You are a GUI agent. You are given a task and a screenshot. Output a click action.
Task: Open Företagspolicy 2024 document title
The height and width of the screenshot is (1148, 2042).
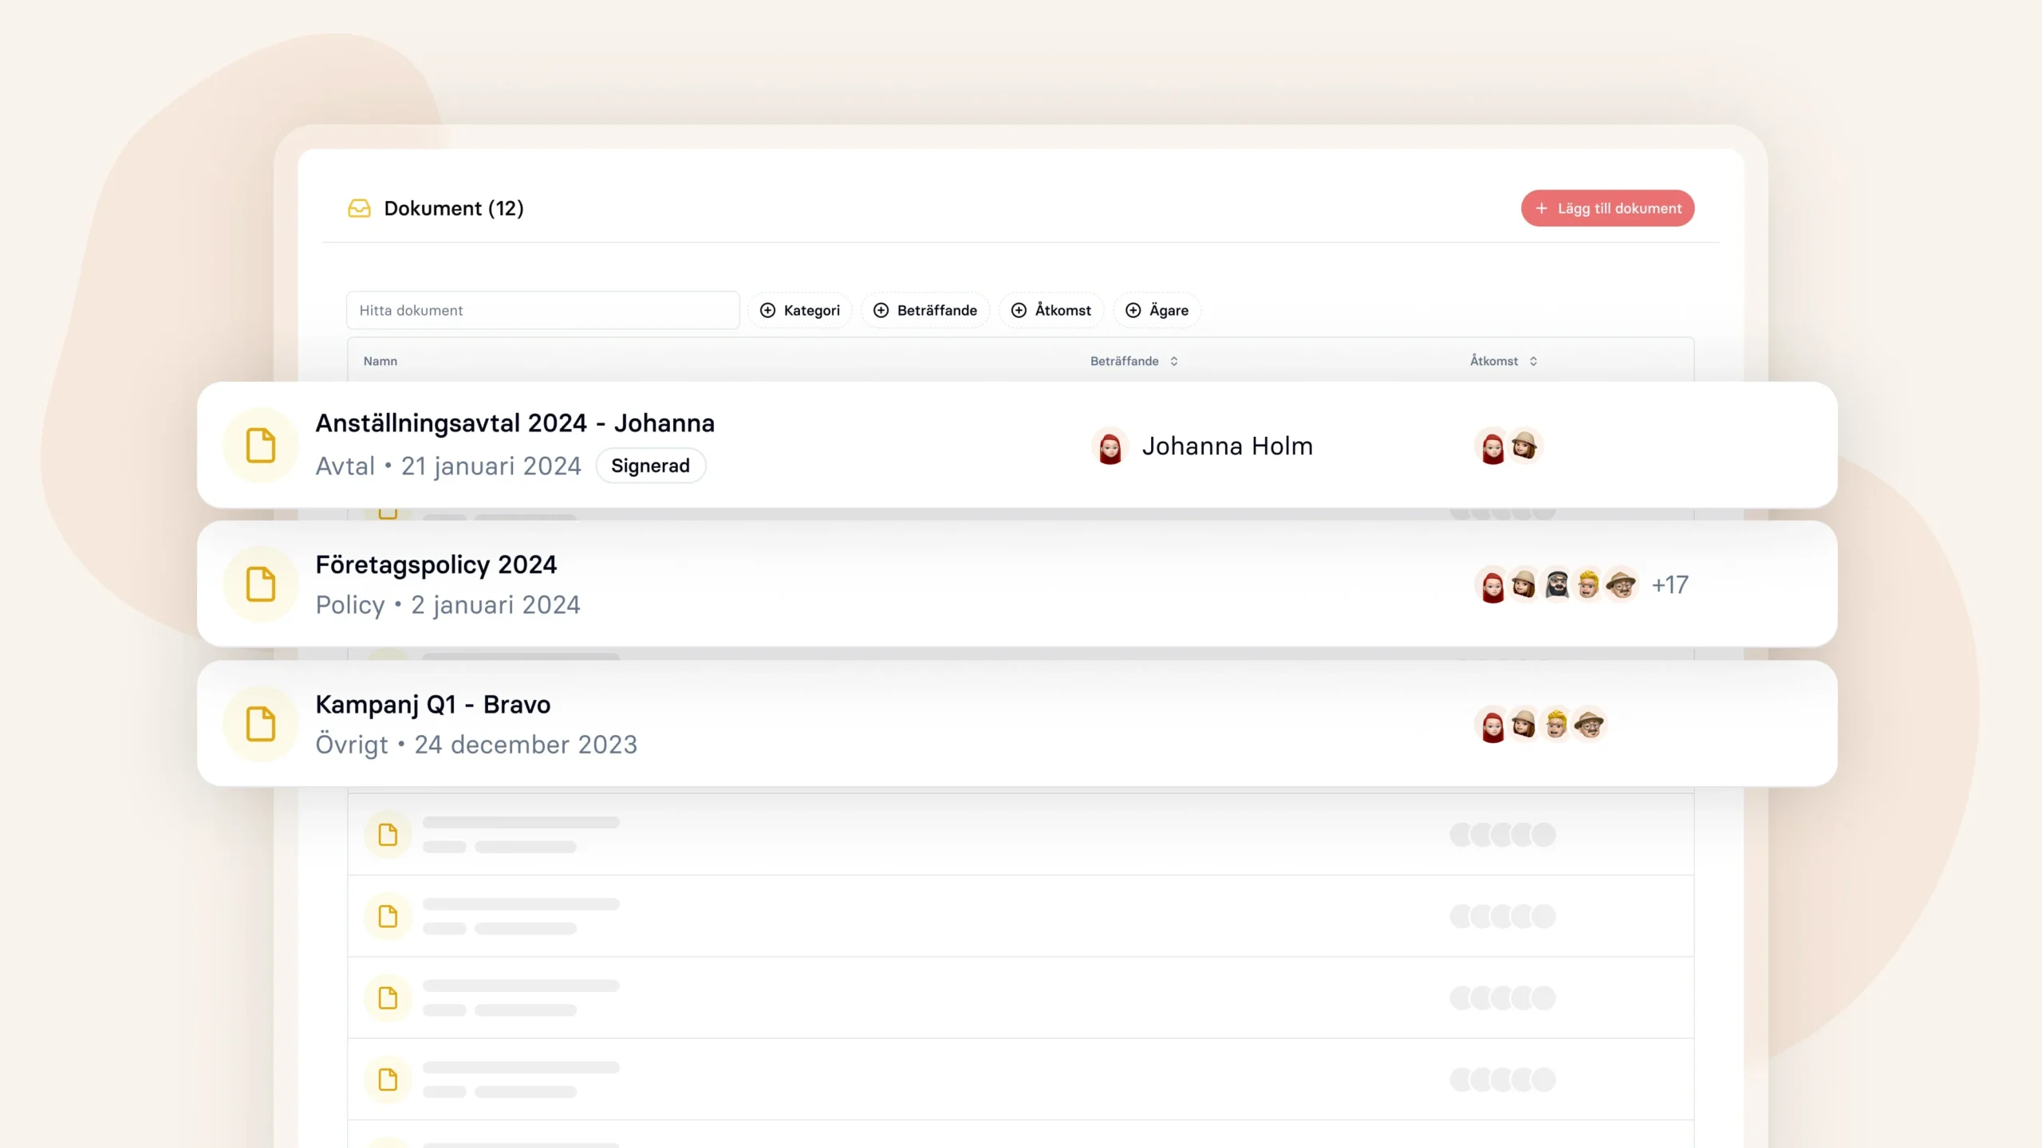436,564
